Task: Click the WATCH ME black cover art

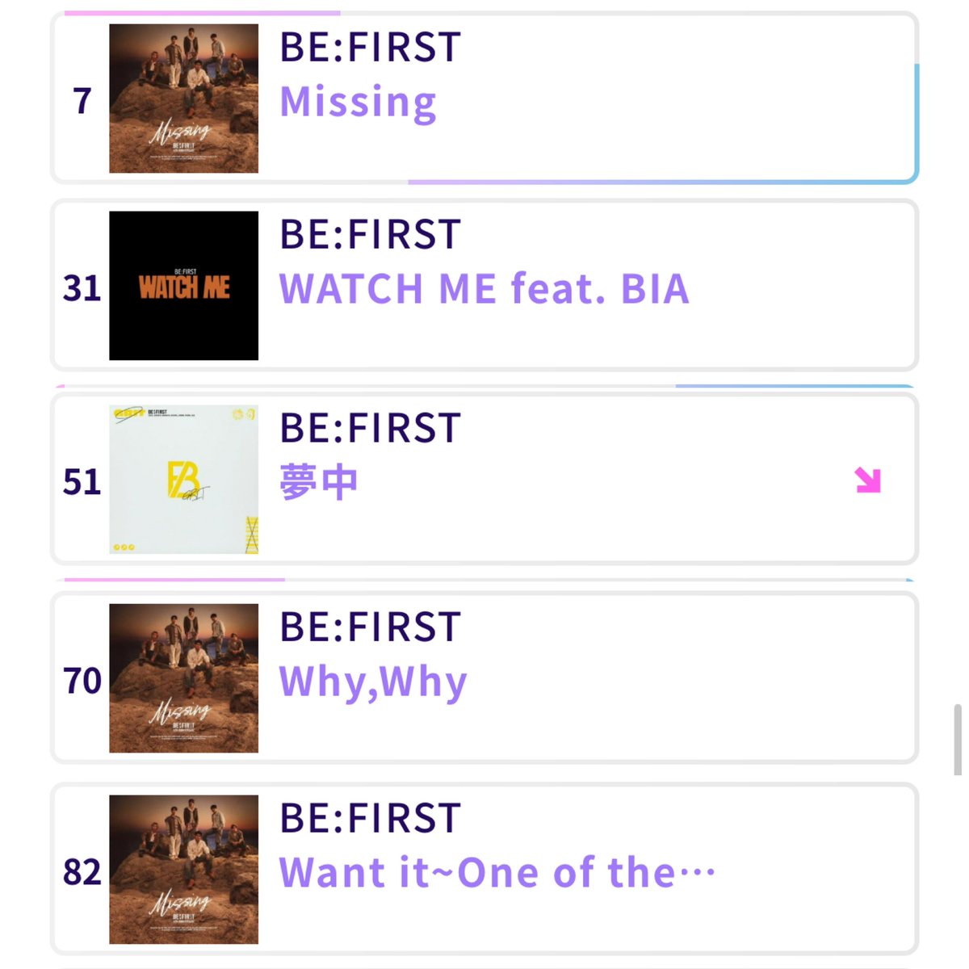Action: click(x=184, y=286)
